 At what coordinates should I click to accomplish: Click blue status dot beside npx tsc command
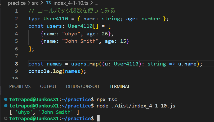tap(6, 99)
